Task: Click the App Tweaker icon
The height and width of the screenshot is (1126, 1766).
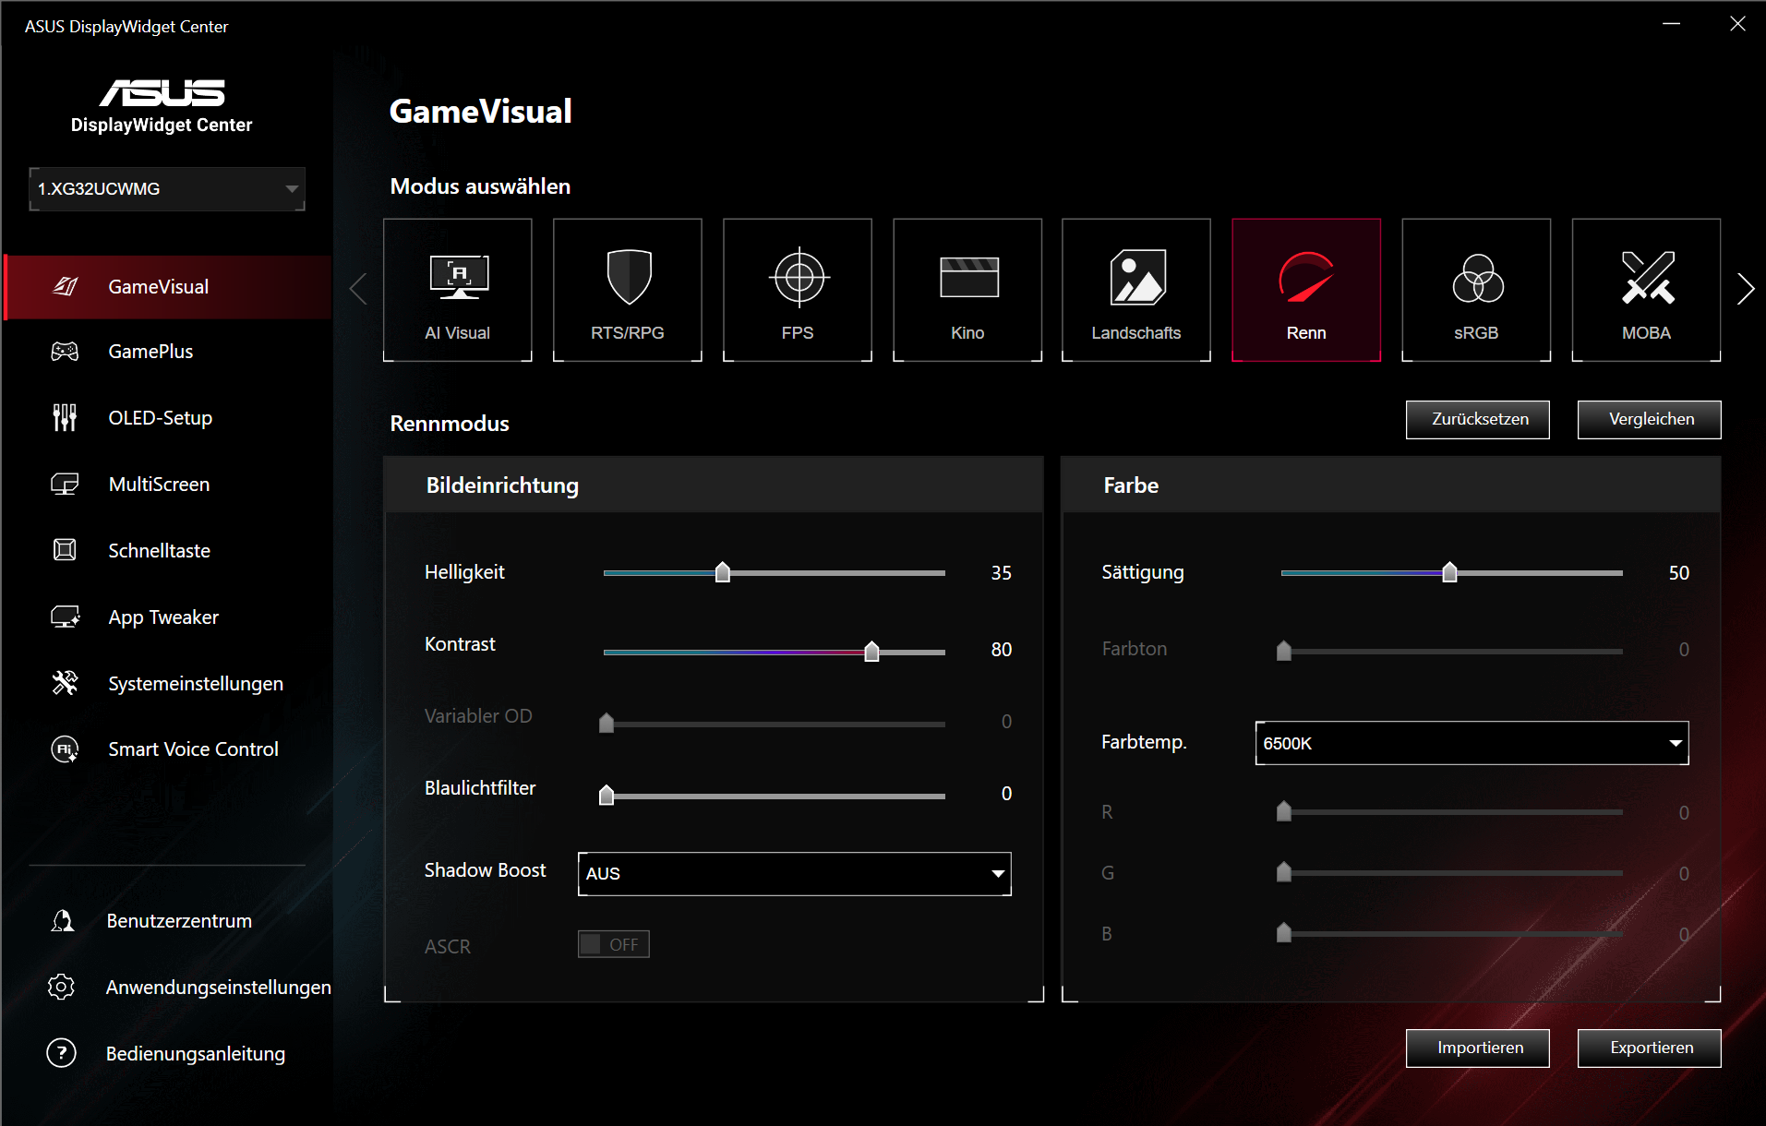Action: pos(65,617)
